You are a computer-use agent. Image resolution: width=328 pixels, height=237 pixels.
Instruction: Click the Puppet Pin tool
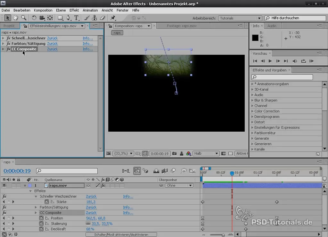tap(113, 18)
